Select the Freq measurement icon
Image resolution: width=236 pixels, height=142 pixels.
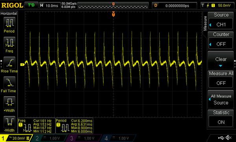tap(9, 43)
